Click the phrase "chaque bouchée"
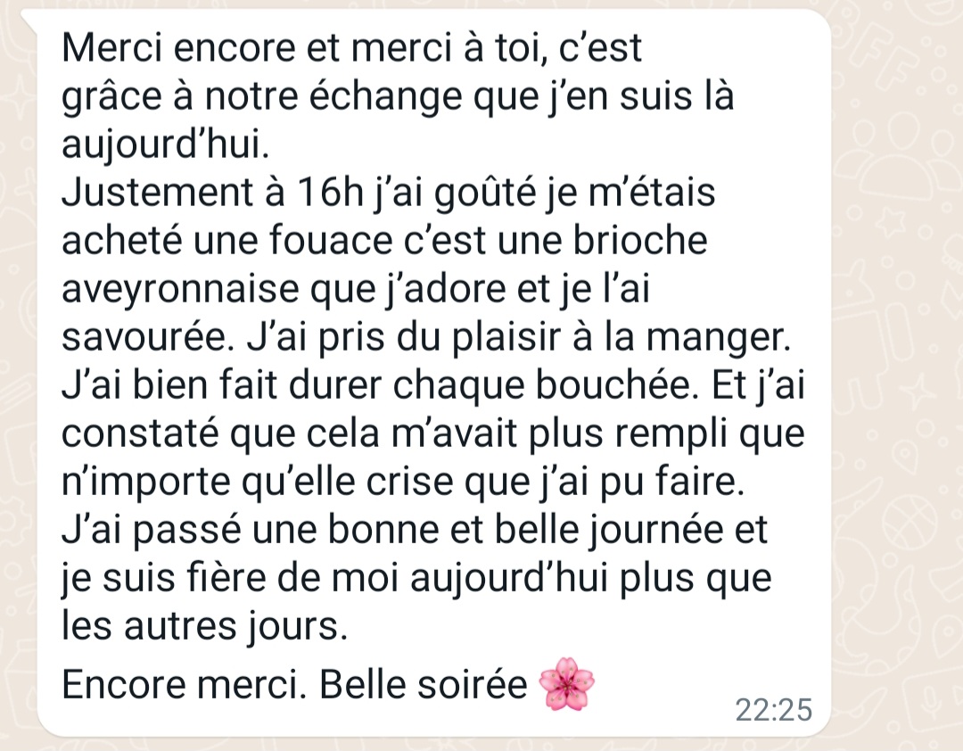 pos(546,384)
